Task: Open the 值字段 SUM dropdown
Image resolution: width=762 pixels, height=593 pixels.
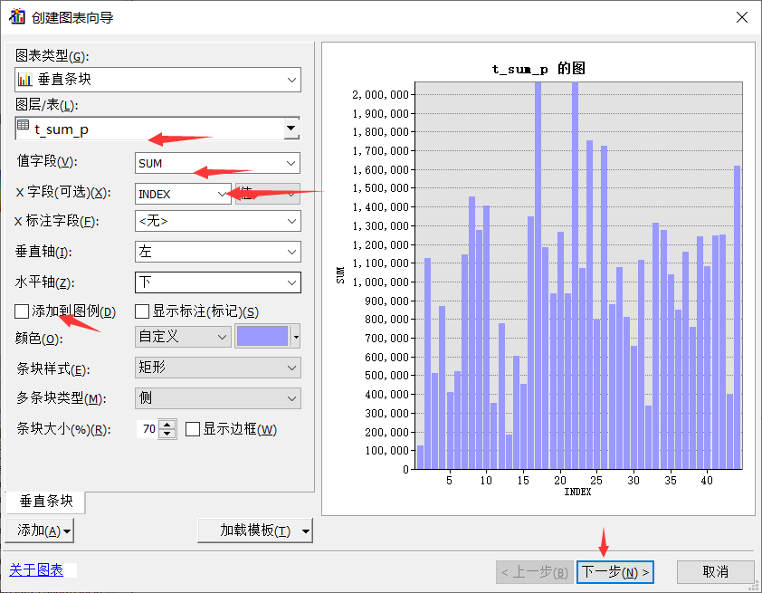Action: tap(217, 163)
